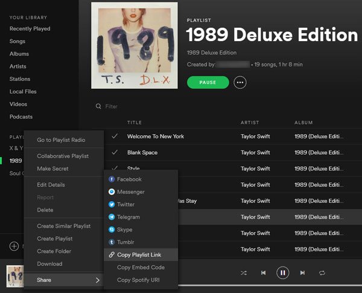
Task: Open Songs in Your Library
Action: (17, 41)
